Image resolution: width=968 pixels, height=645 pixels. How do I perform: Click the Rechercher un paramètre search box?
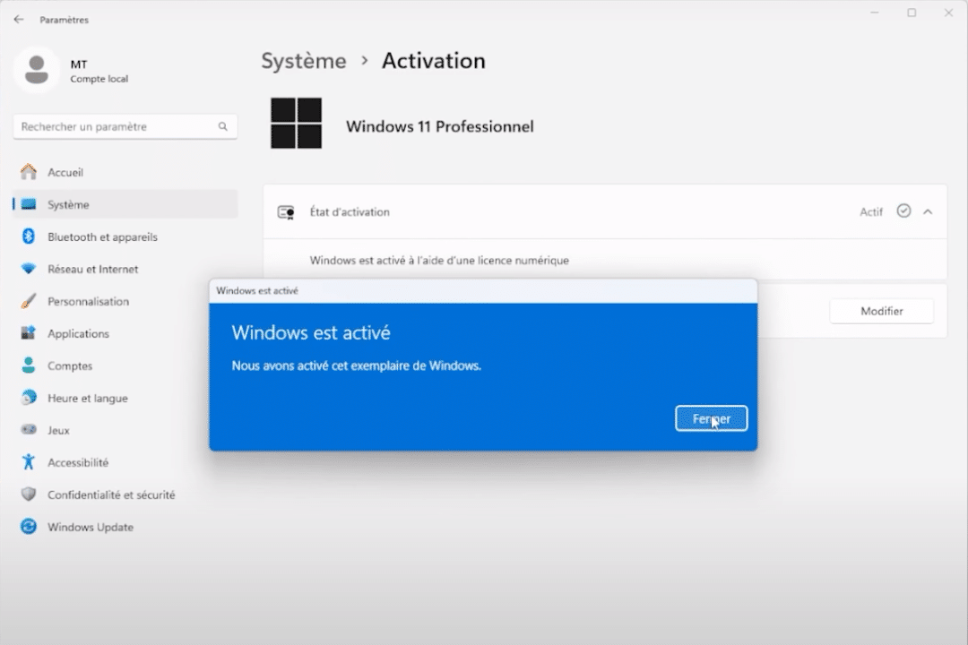click(125, 126)
